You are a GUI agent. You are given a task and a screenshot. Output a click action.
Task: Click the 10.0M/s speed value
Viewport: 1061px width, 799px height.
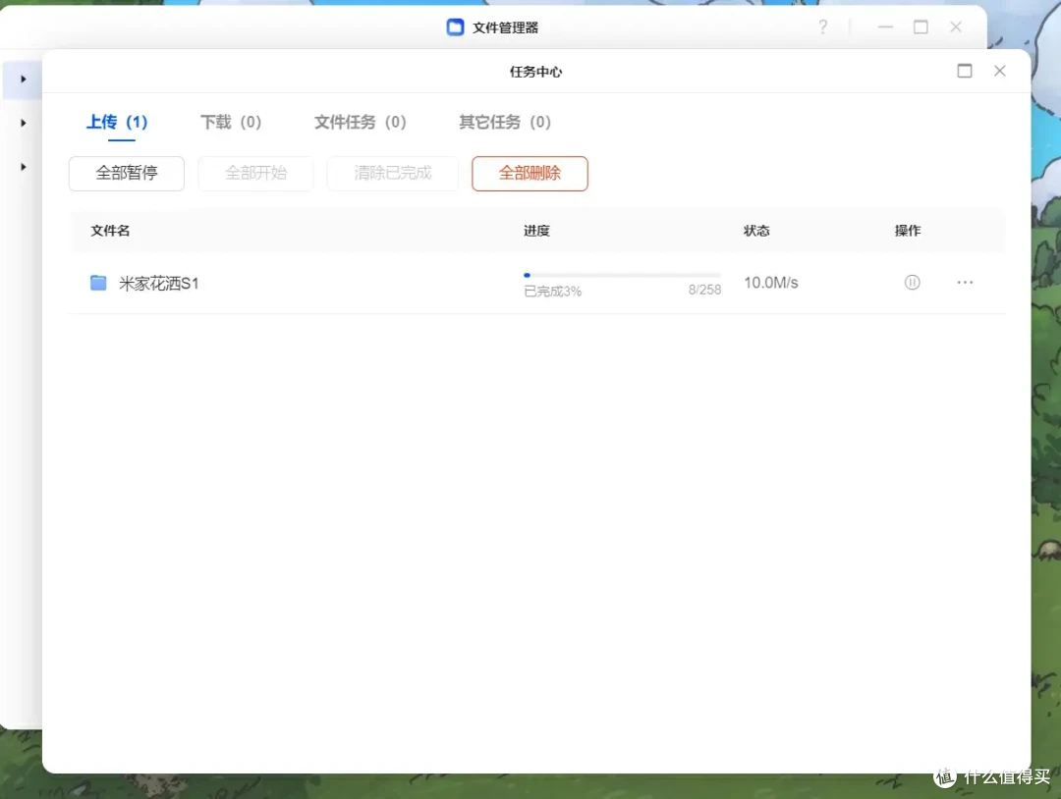(771, 283)
